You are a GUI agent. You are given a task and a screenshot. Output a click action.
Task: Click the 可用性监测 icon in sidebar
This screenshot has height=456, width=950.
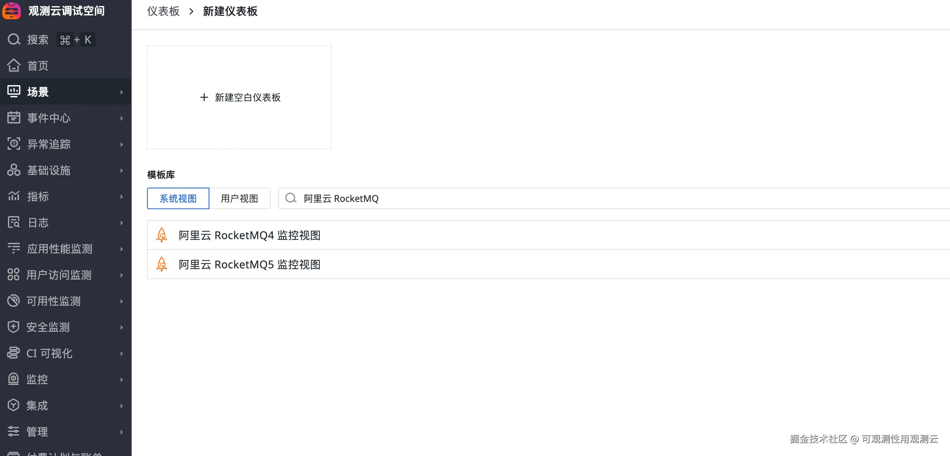coord(13,301)
